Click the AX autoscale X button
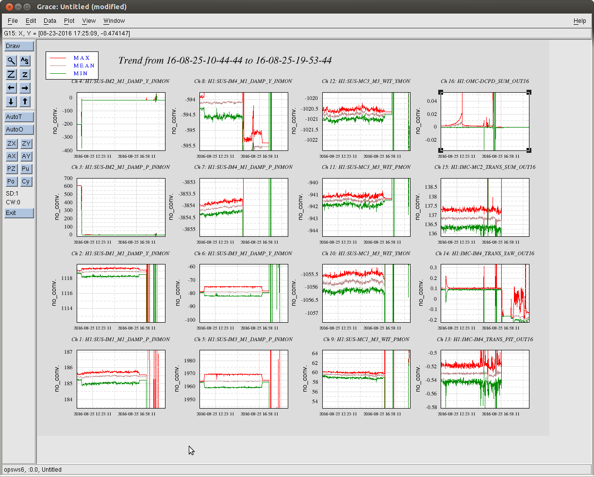 tap(11, 156)
